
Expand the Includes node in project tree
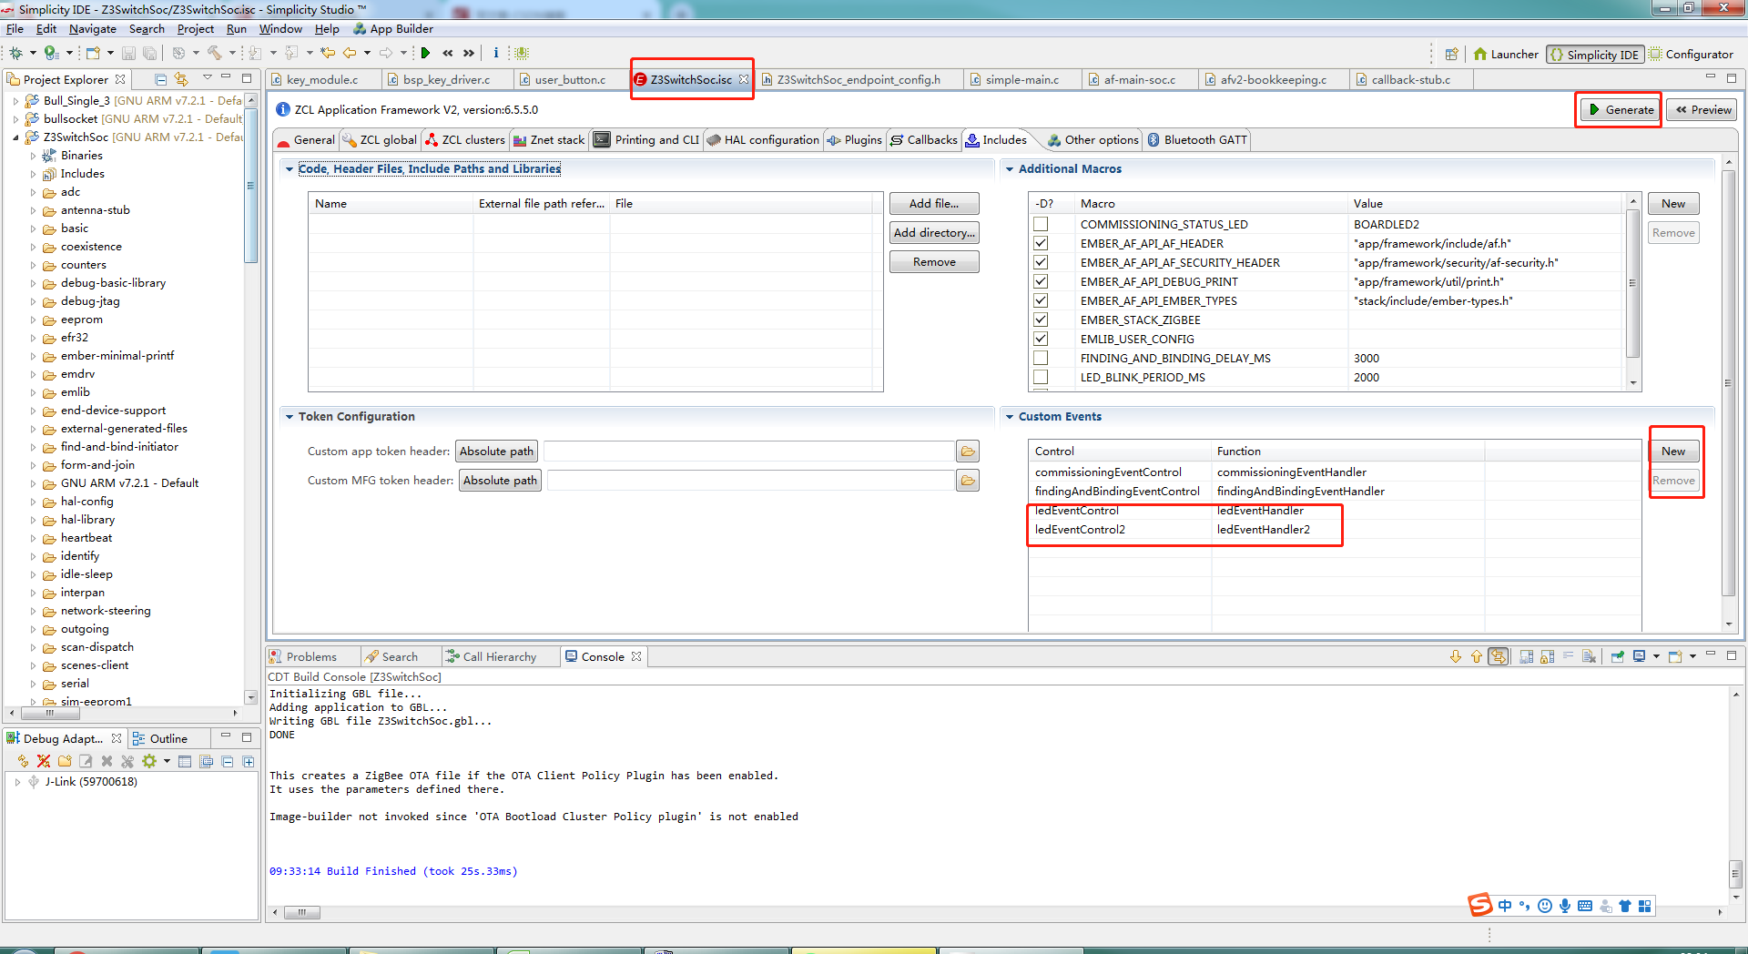coord(33,174)
